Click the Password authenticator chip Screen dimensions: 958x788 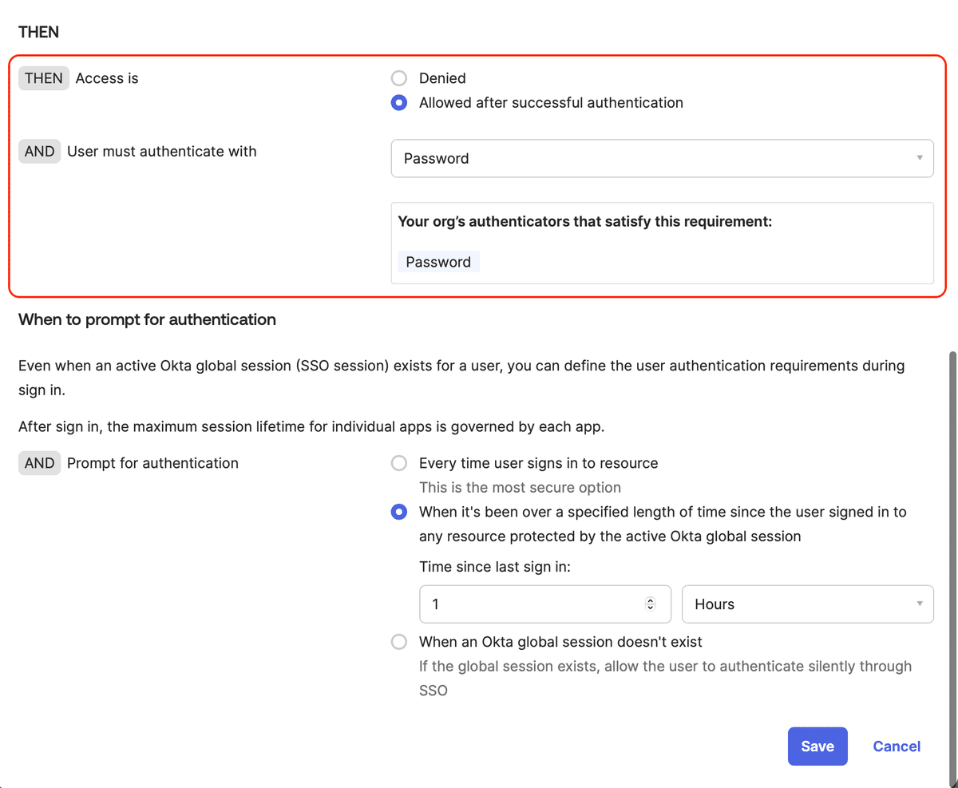coord(438,261)
